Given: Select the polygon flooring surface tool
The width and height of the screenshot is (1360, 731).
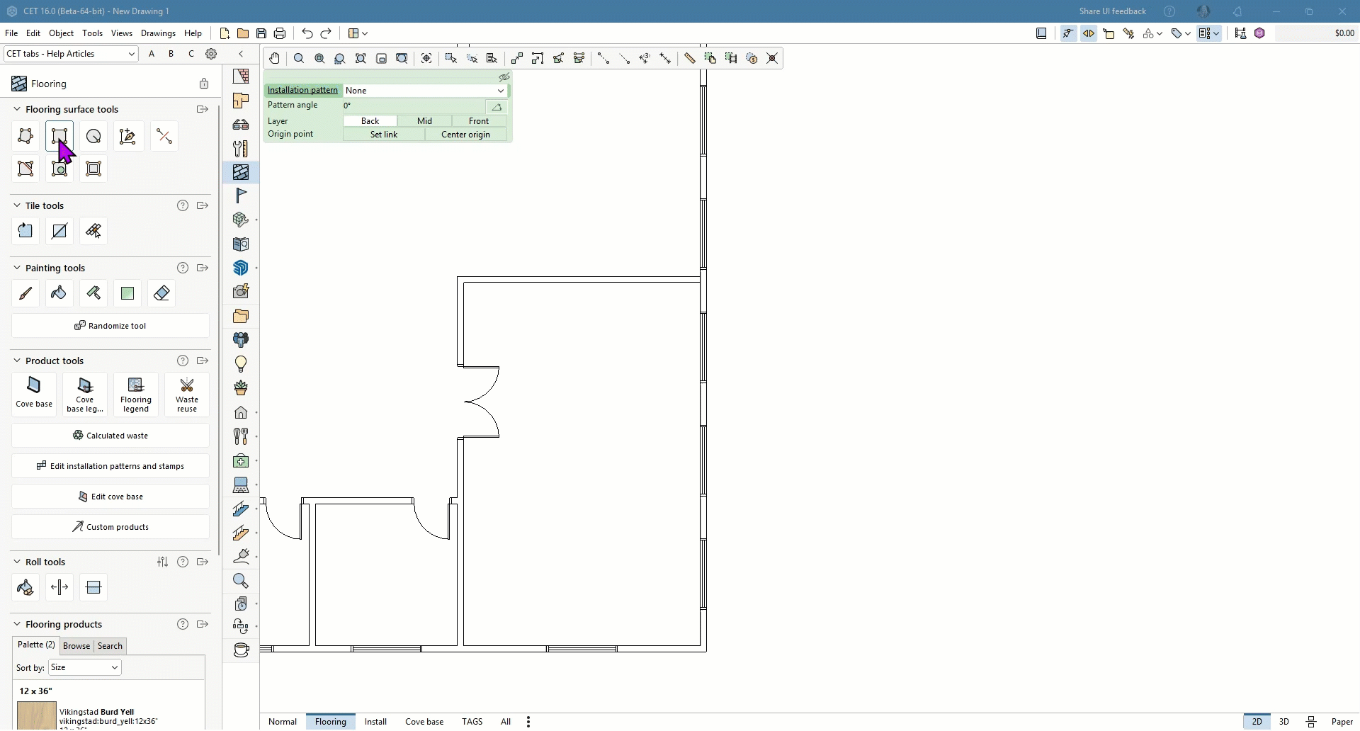Looking at the screenshot, I should [25, 136].
